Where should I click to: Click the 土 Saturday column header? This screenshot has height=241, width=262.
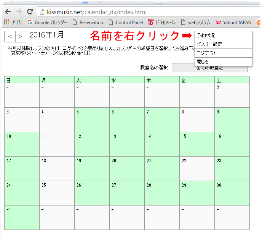coord(232,80)
